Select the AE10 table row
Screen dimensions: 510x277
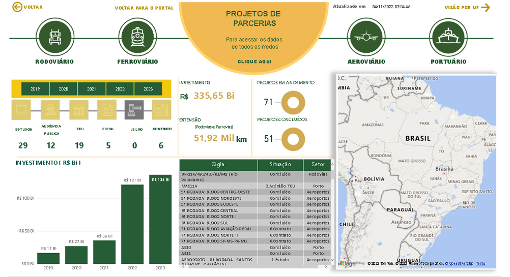(x=255, y=248)
